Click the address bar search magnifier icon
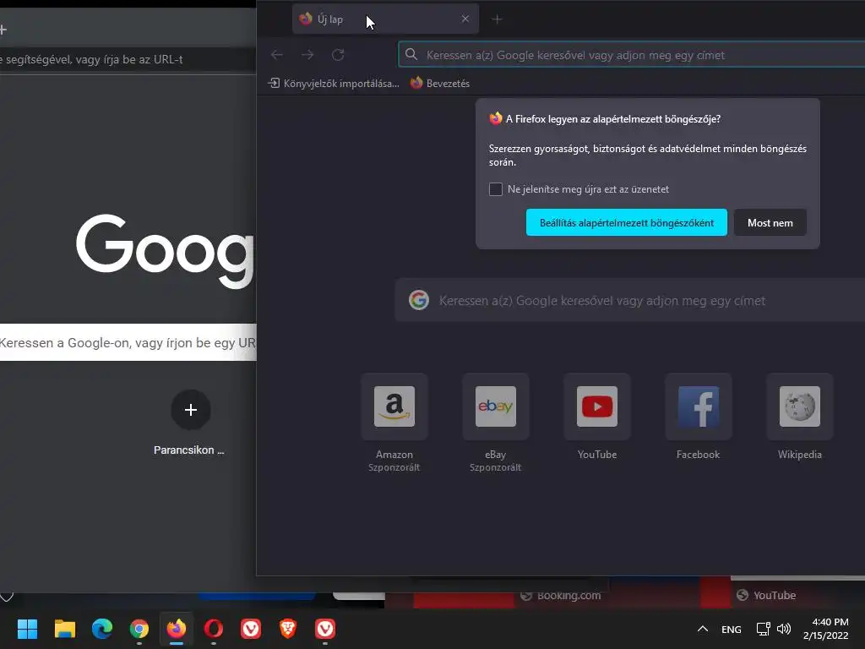865x649 pixels. [x=411, y=54]
